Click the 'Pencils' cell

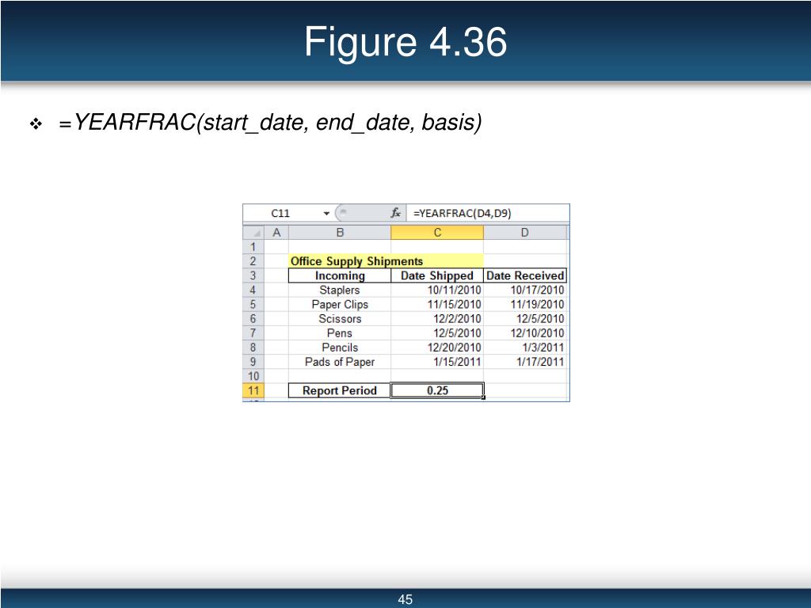click(340, 348)
